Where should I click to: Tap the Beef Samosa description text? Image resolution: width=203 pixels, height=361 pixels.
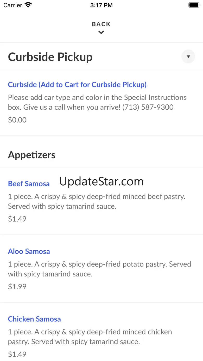97,201
